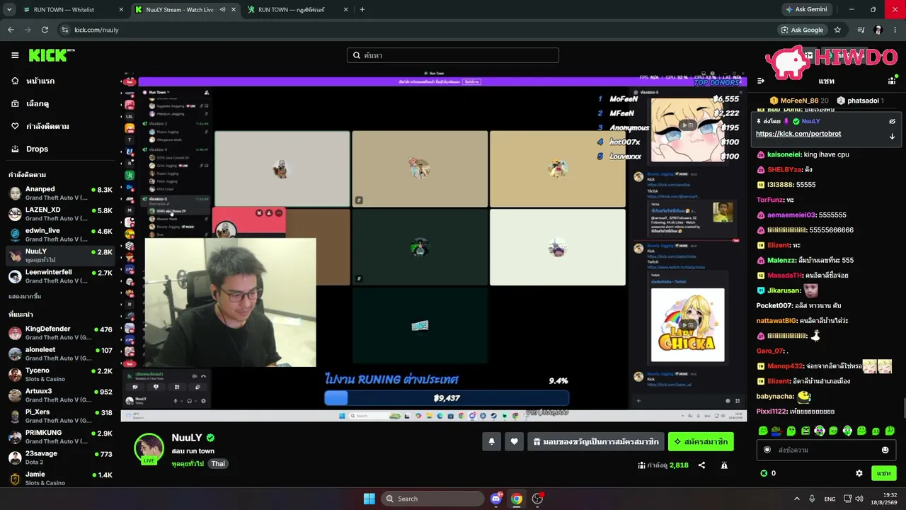
Task: Open Ananped's channel in the sidebar
Action: tap(60, 193)
